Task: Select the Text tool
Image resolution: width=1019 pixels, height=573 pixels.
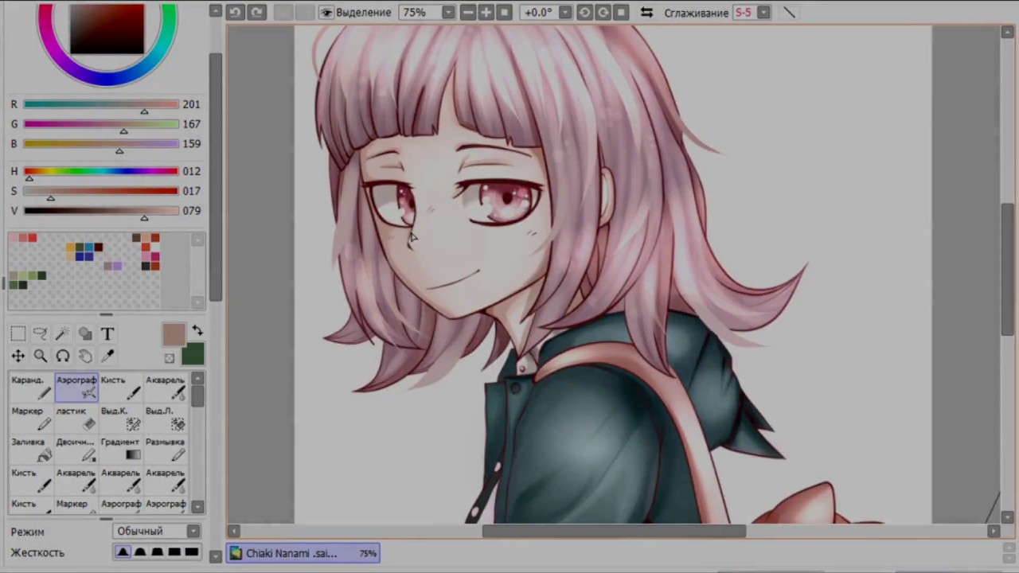Action: pos(107,333)
